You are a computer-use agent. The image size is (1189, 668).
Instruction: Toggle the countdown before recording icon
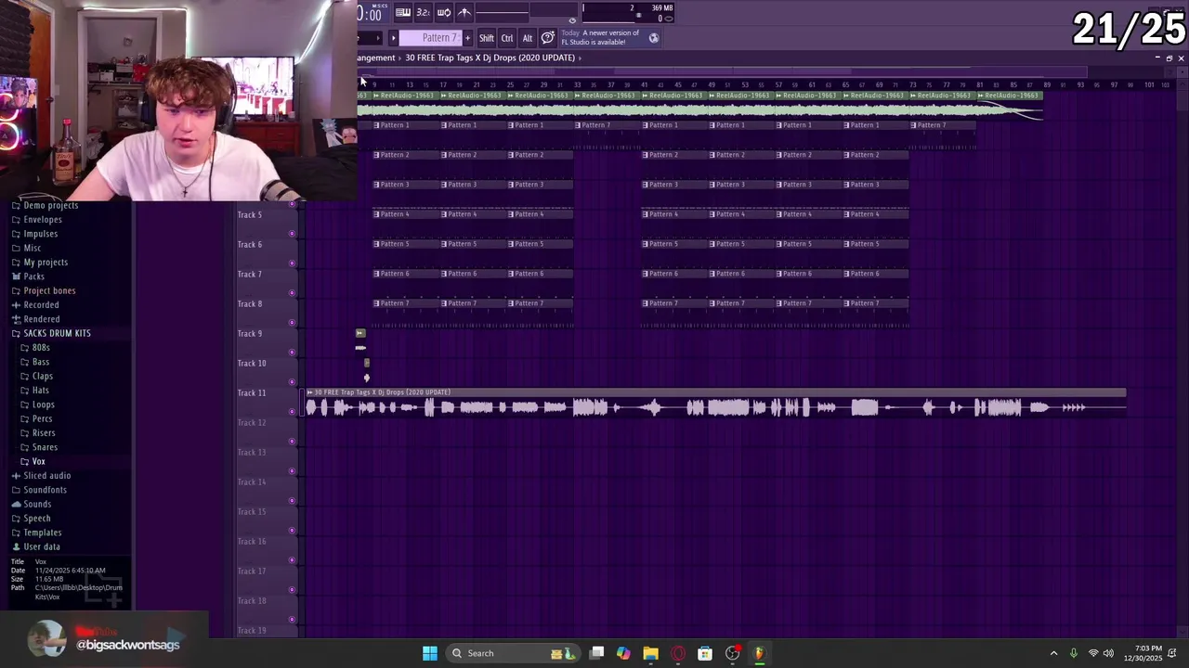click(x=423, y=12)
